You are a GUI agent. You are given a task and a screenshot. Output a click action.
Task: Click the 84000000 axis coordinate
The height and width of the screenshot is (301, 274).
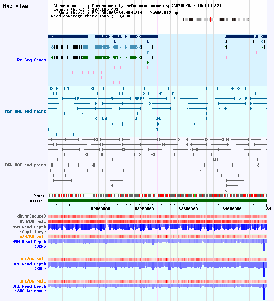click(x=232, y=209)
